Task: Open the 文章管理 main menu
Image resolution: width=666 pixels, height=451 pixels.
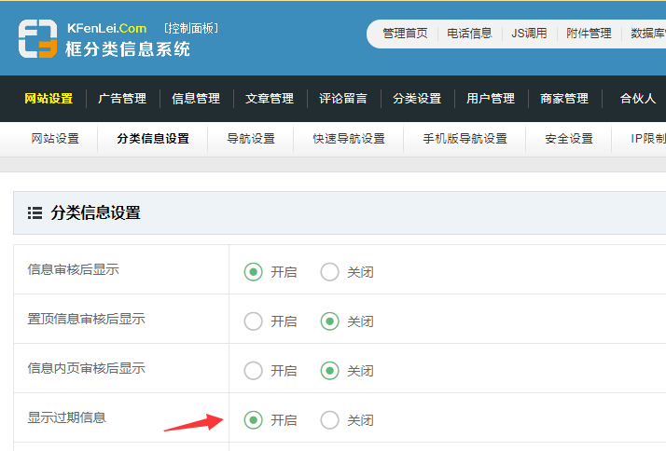Action: [270, 99]
